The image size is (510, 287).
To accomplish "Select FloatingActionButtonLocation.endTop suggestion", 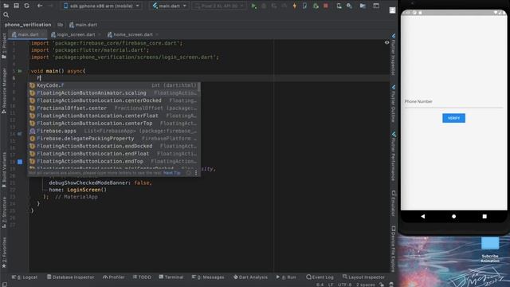I will tap(114, 161).
